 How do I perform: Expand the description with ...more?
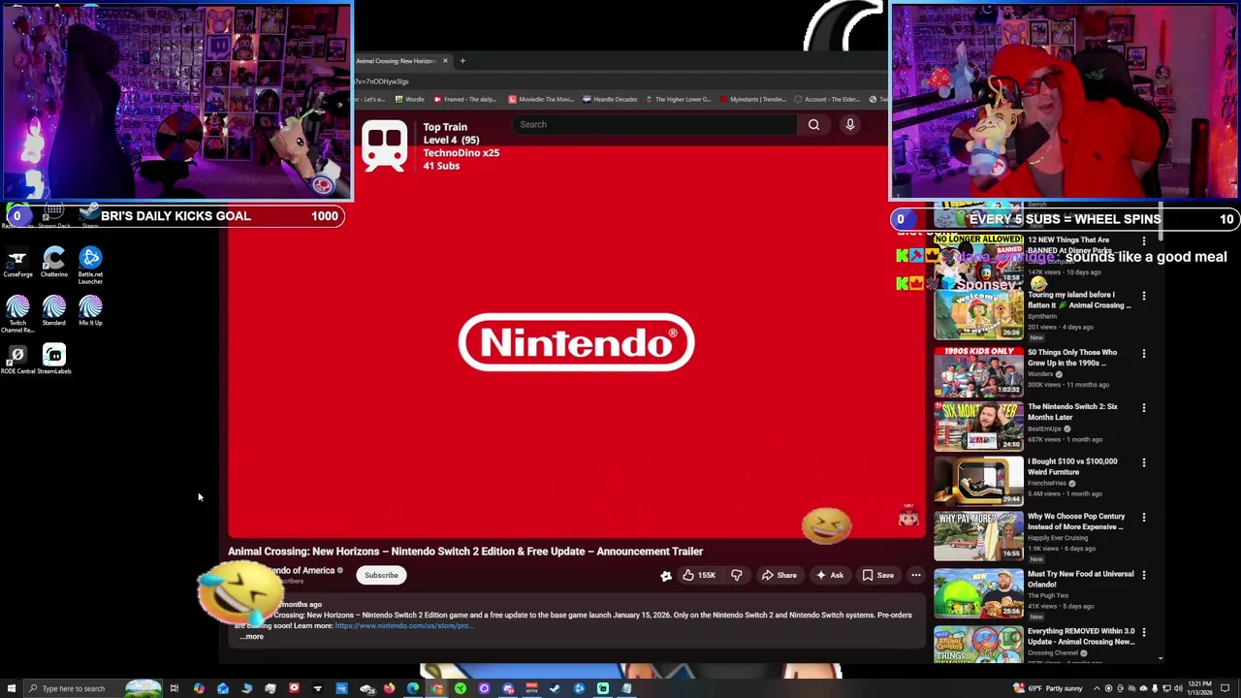click(x=251, y=637)
